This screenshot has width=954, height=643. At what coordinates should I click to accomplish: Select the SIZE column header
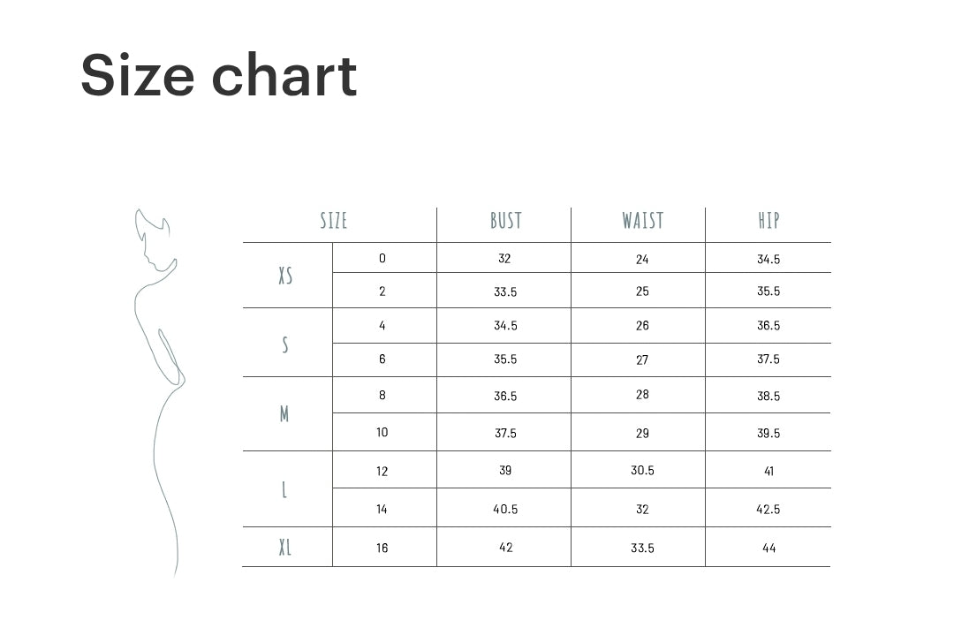click(334, 220)
